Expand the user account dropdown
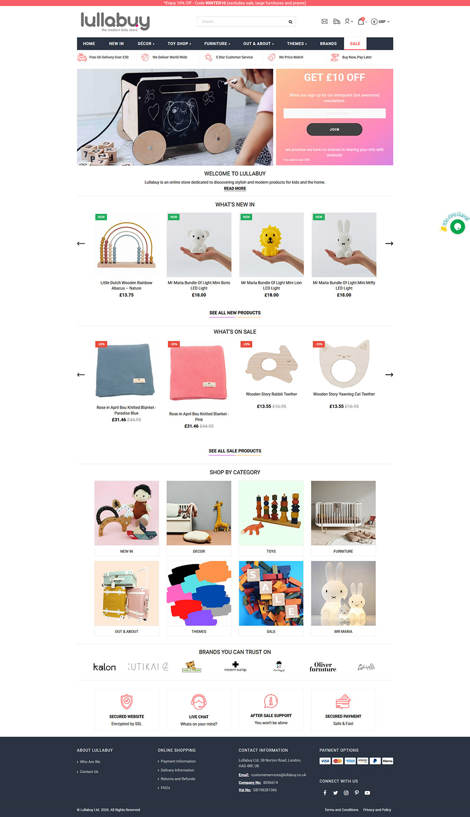 (x=349, y=22)
